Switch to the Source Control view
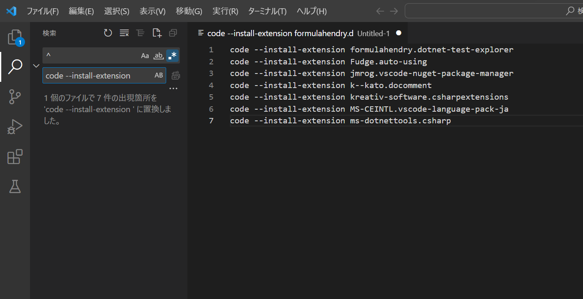Screen dimensions: 583x299 click(15, 96)
